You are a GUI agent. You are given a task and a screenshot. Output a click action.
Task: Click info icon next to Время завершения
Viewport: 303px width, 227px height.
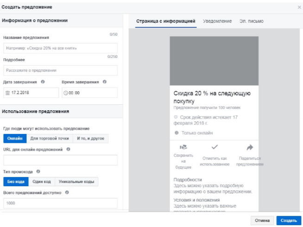point(104,82)
